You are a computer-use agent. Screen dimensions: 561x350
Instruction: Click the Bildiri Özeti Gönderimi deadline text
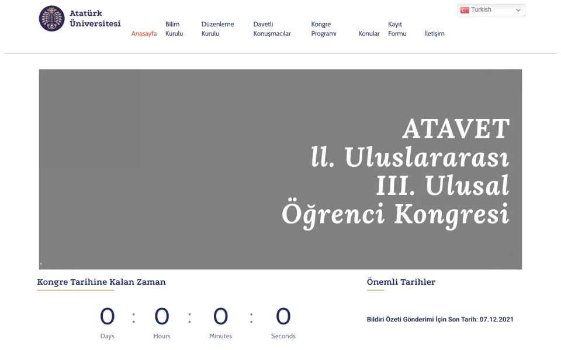click(440, 319)
